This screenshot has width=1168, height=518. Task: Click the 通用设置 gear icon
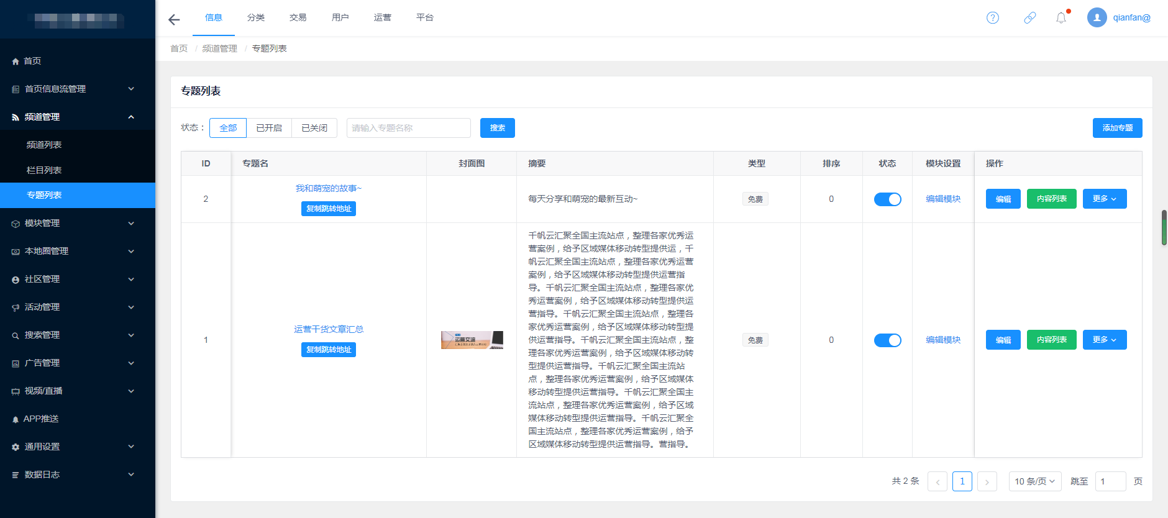[x=16, y=447]
